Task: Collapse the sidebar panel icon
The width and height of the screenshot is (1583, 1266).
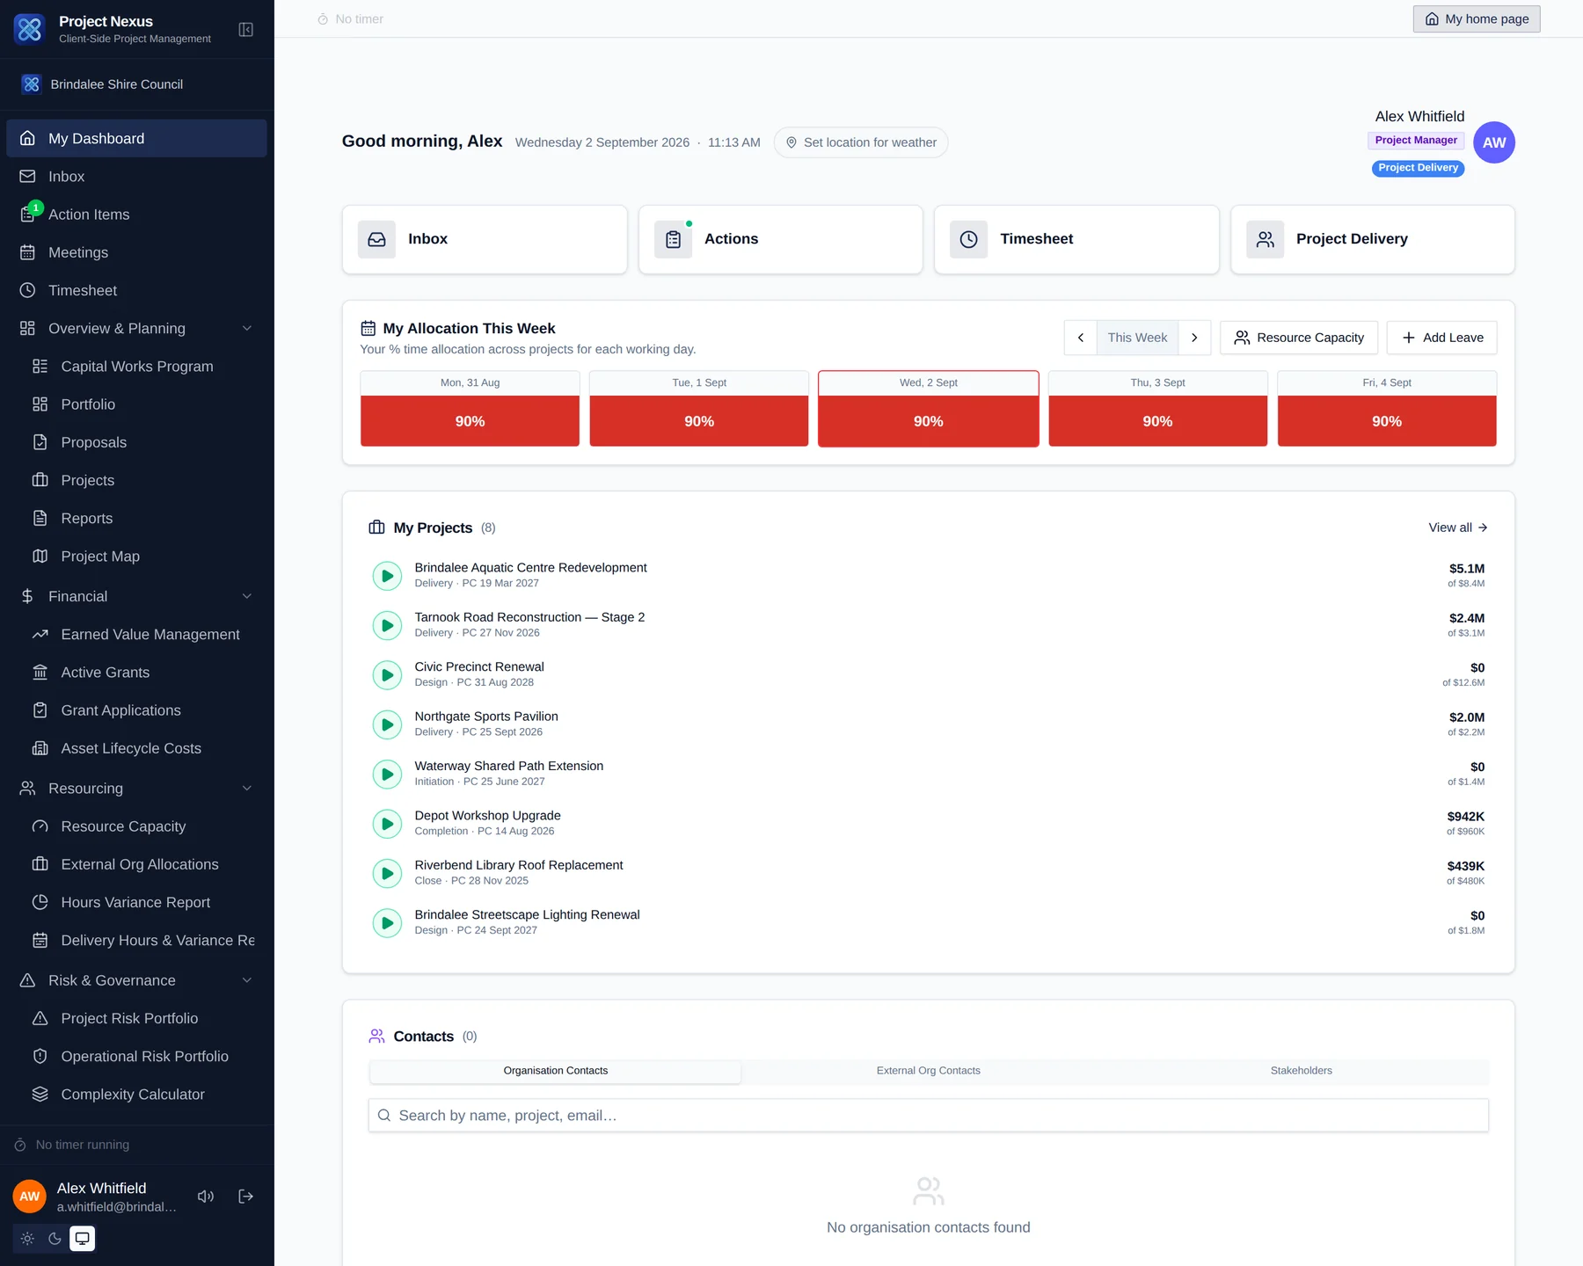Action: 246,30
